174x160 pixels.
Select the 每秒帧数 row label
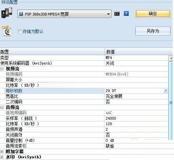(x=14, y=91)
